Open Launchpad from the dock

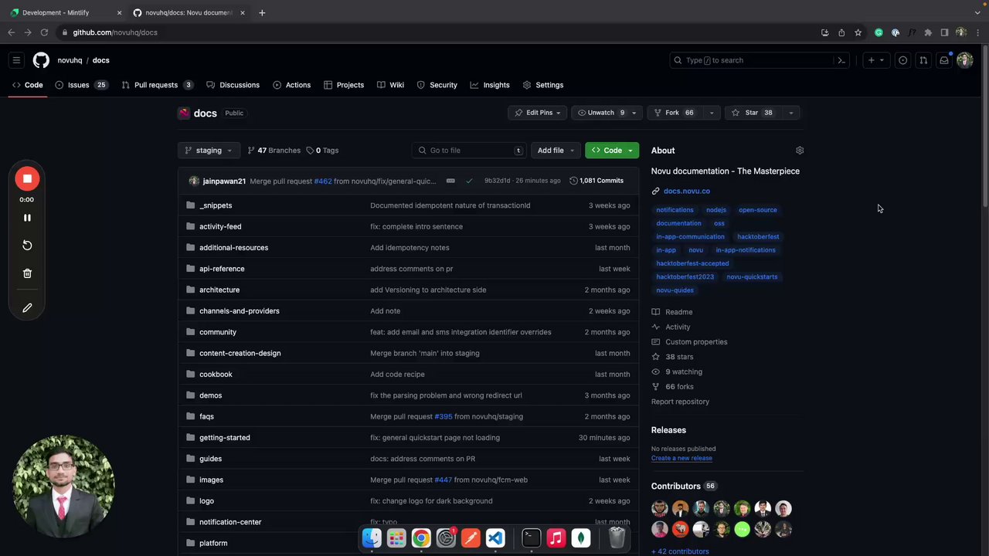(x=396, y=538)
